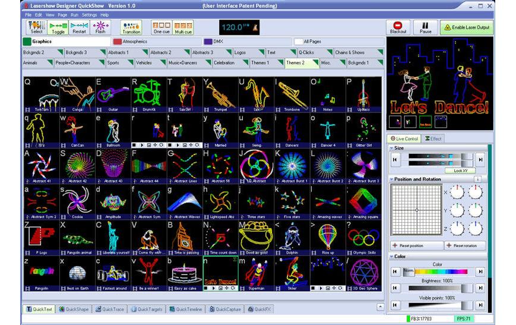The image size is (516, 325).
Task: Open the Abstracts 1 page tab
Action: 128,52
